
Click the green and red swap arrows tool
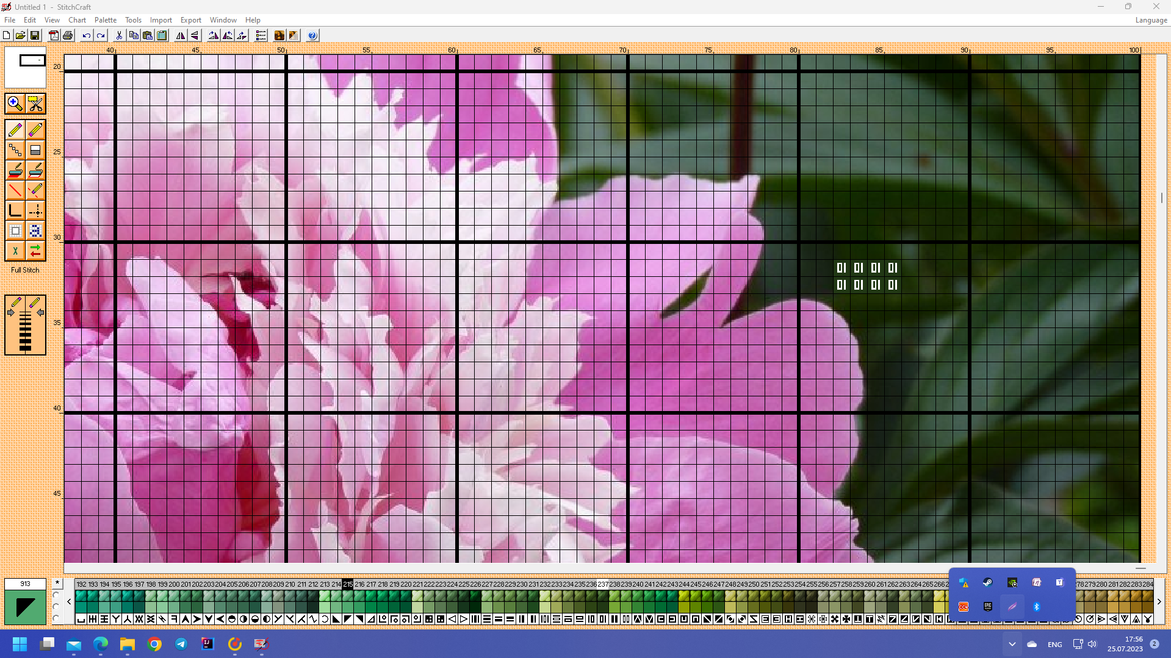(35, 251)
